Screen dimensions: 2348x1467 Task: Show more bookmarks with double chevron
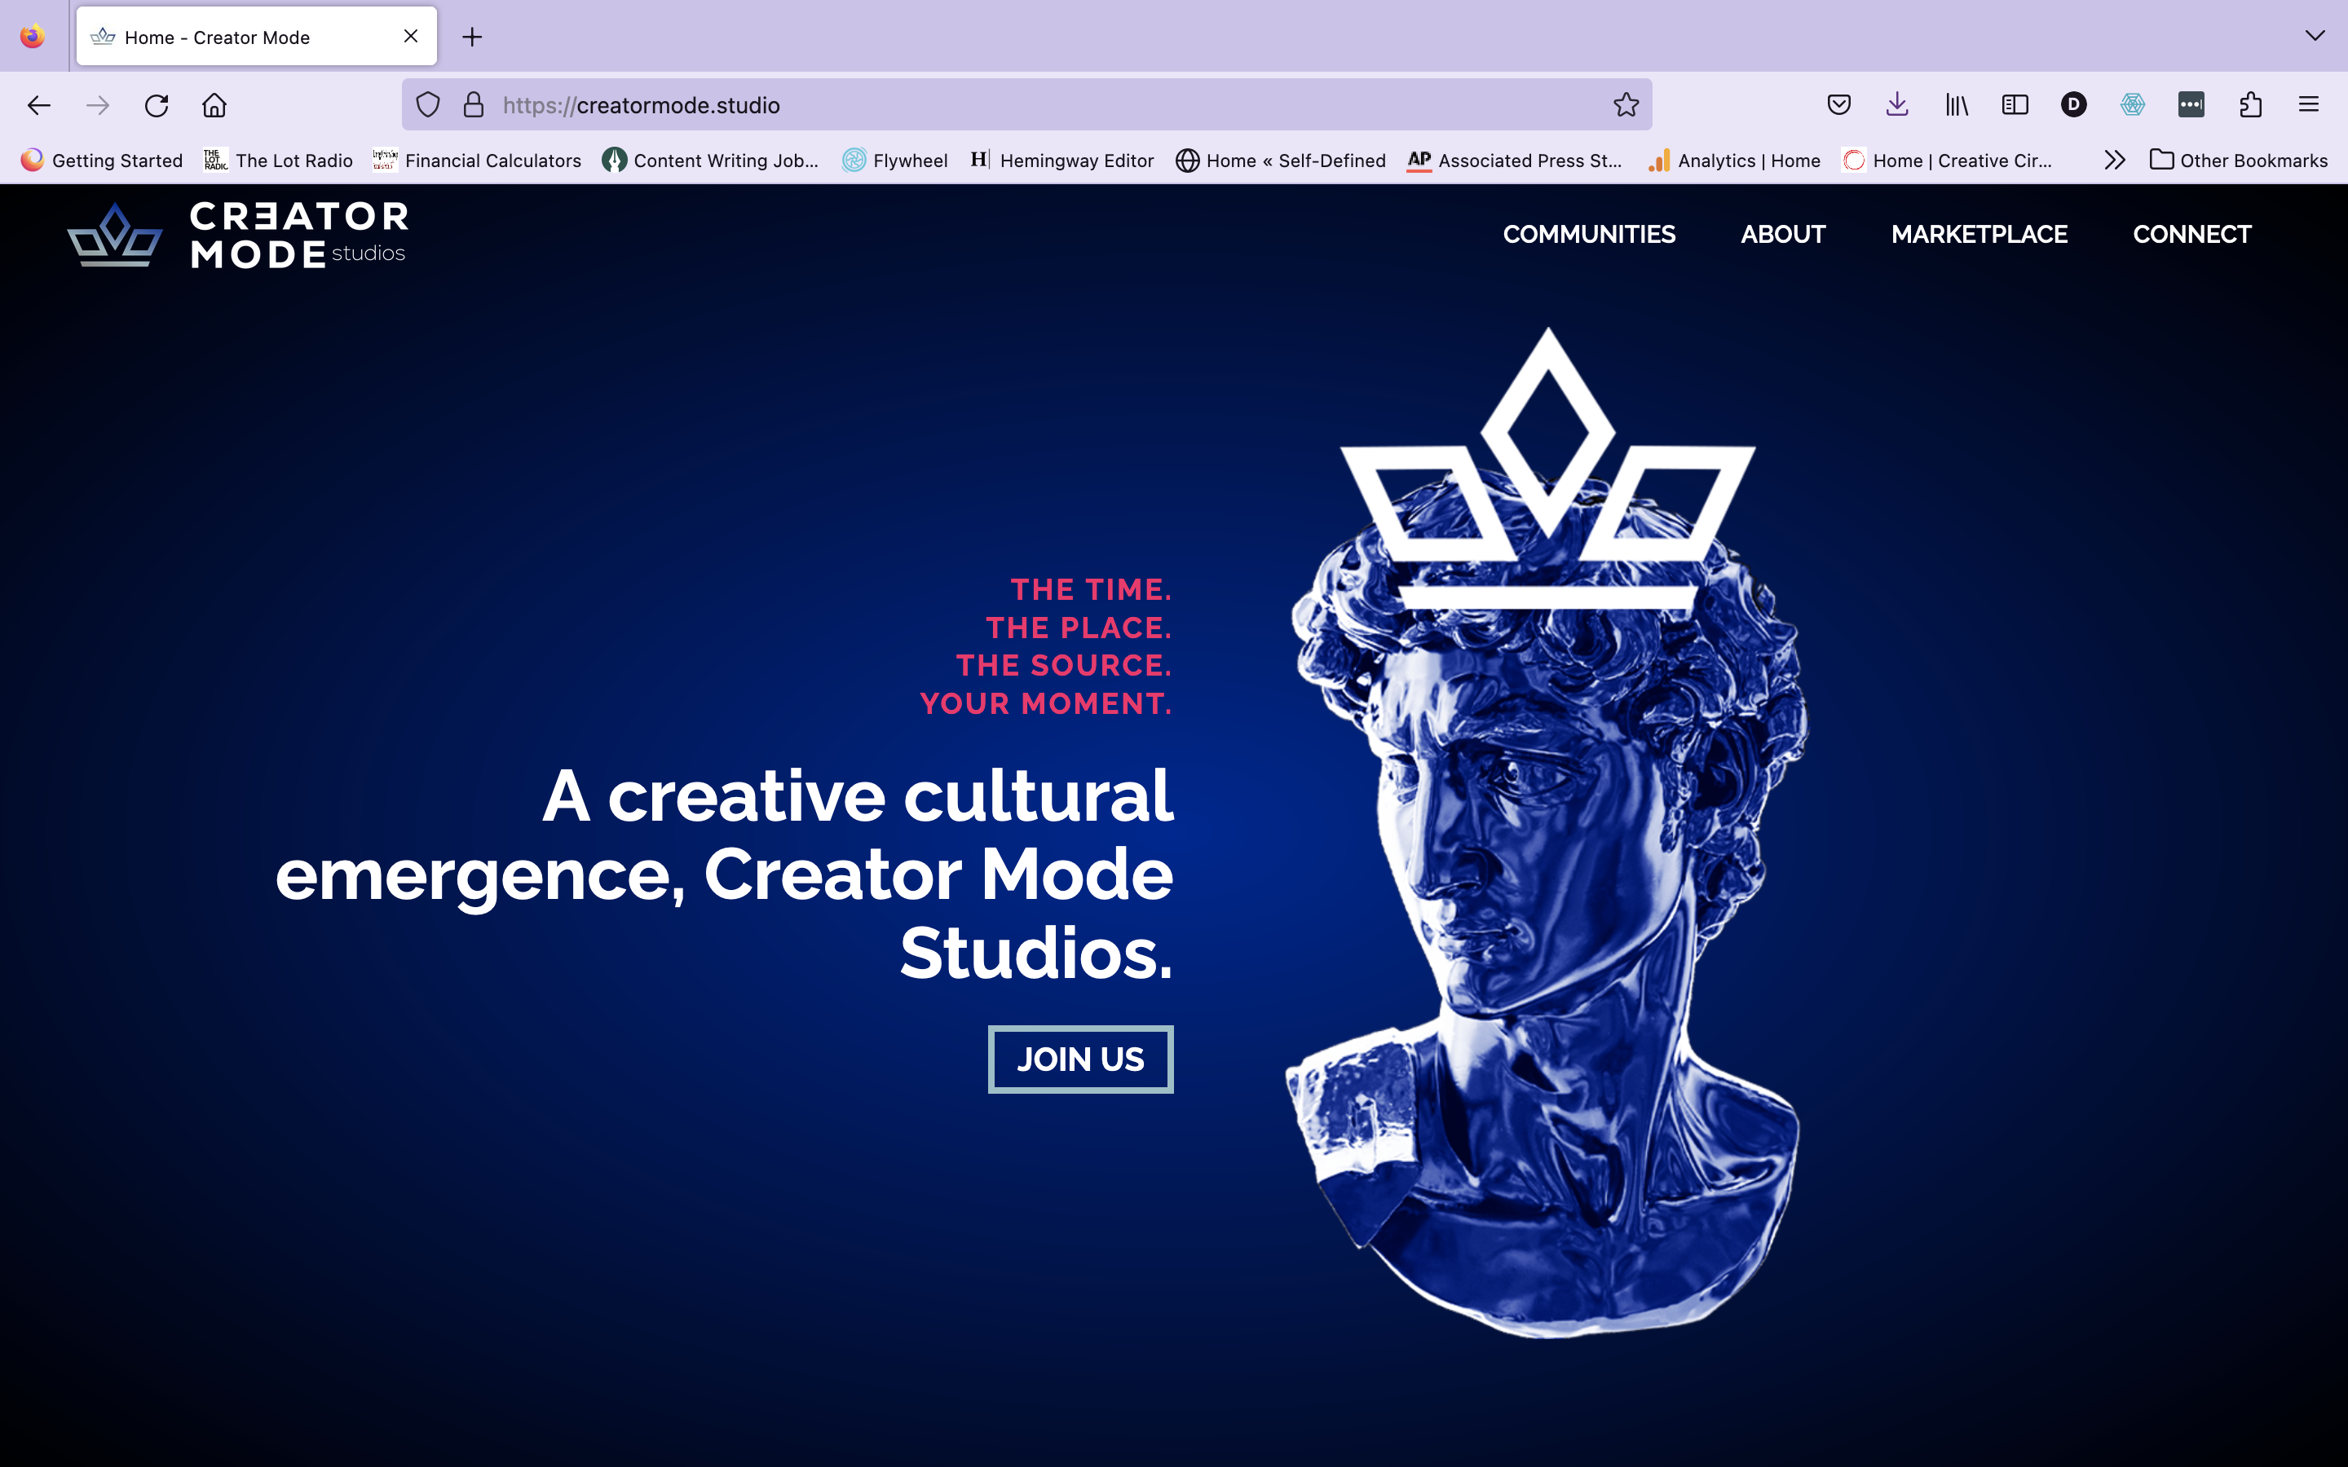point(2115,160)
